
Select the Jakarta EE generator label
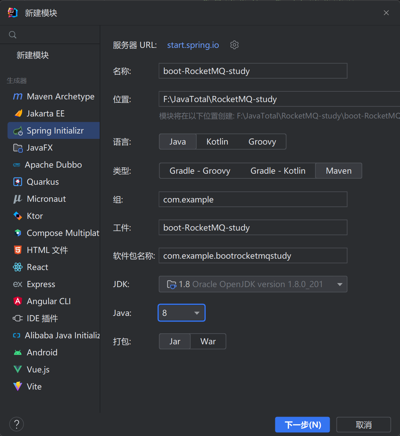(x=45, y=113)
